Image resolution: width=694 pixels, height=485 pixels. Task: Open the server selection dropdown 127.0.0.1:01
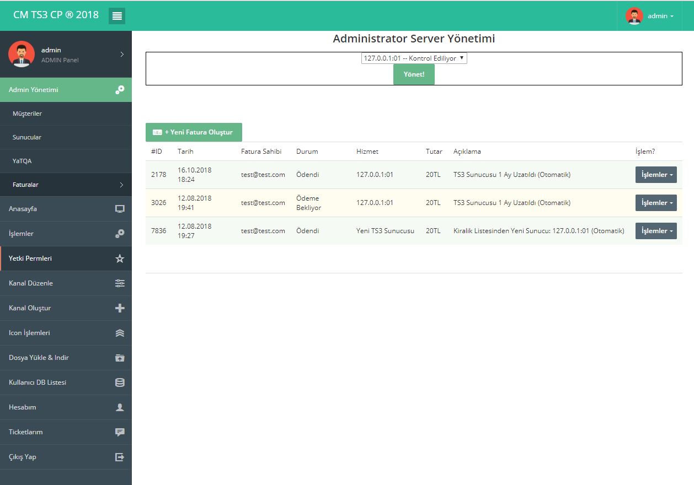[414, 58]
